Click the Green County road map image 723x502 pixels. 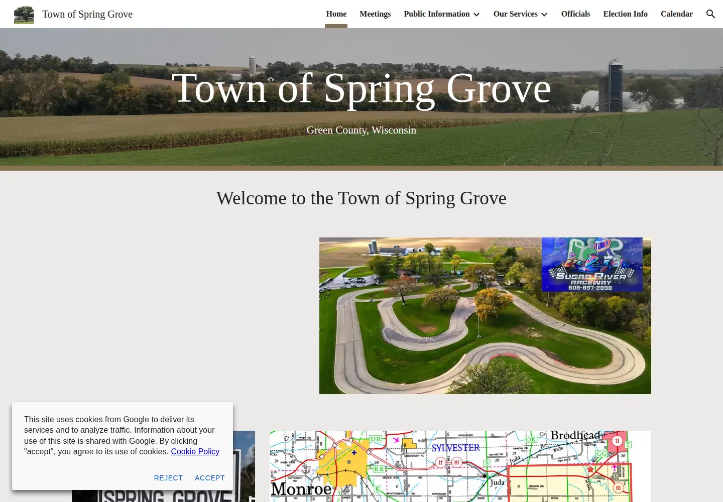[460, 466]
